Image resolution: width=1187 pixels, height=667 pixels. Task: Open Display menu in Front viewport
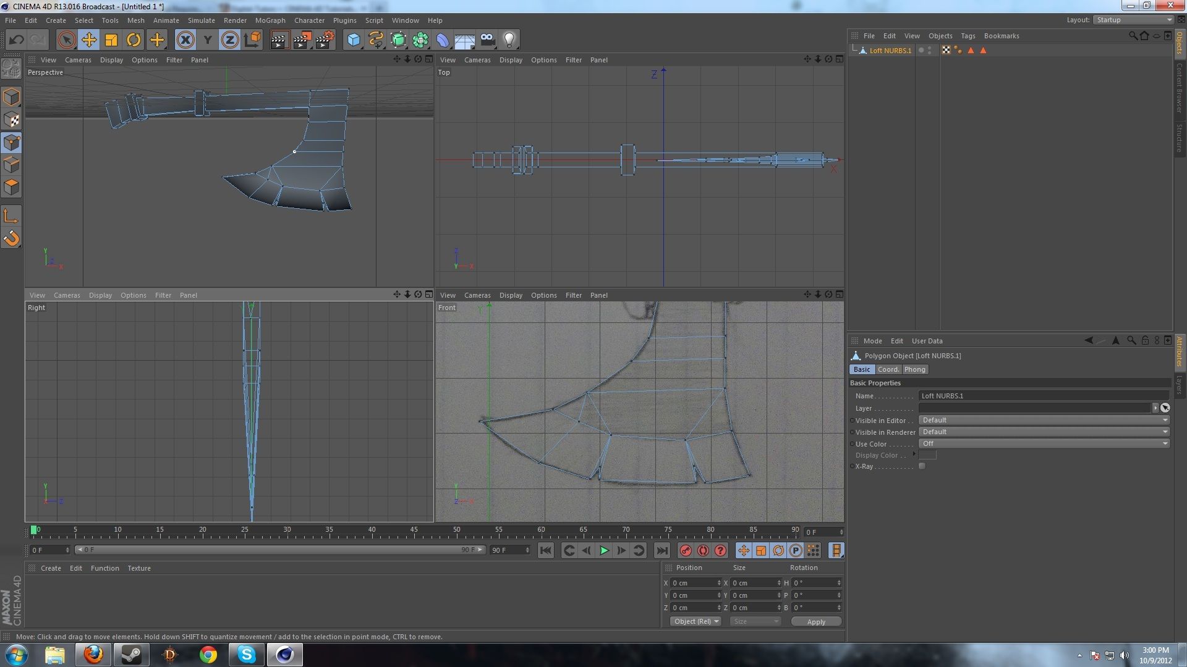click(x=511, y=295)
